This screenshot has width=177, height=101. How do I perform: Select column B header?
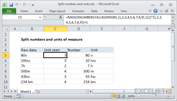[32, 29]
